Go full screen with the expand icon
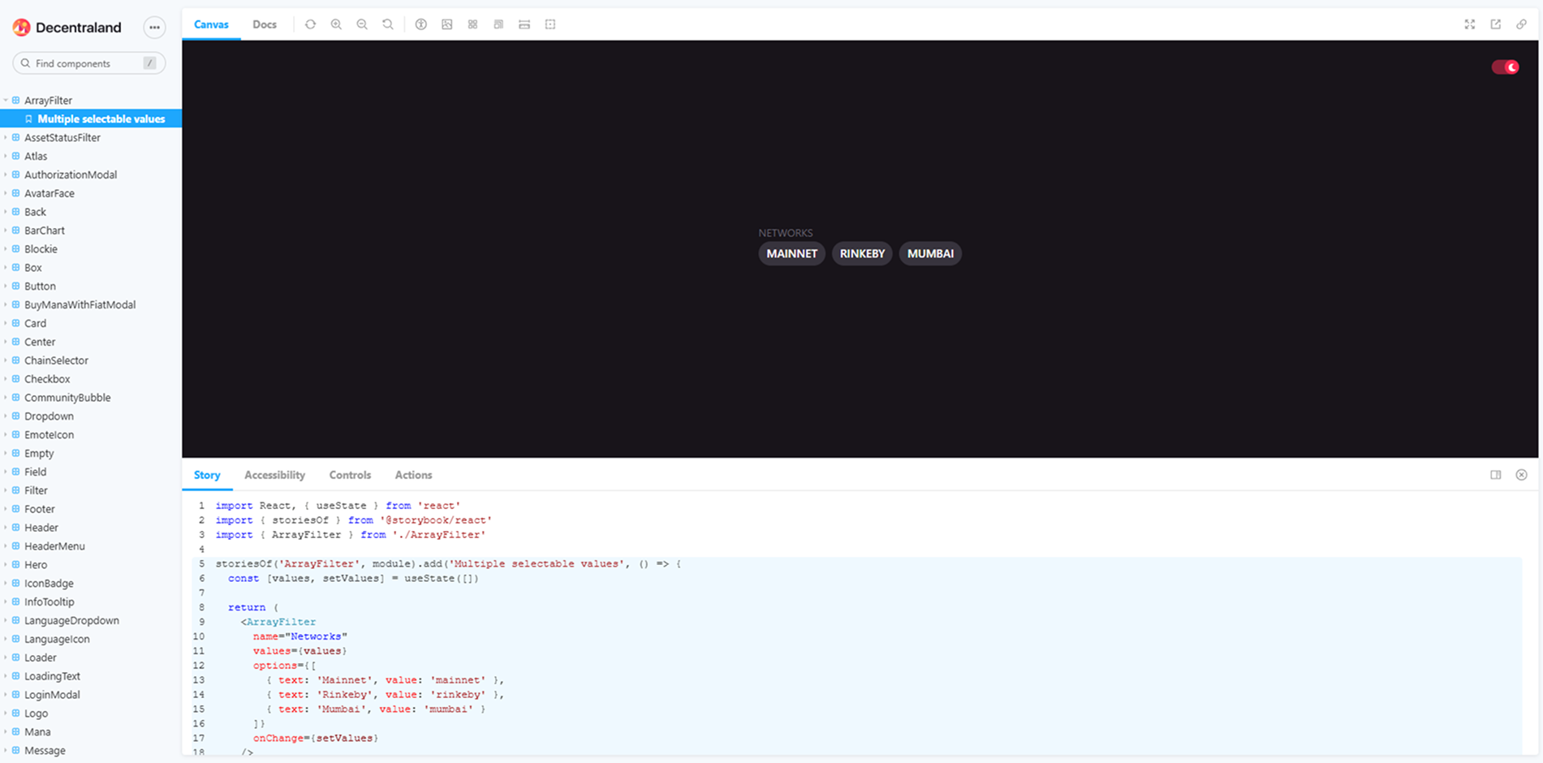Image resolution: width=1543 pixels, height=763 pixels. (x=1470, y=24)
